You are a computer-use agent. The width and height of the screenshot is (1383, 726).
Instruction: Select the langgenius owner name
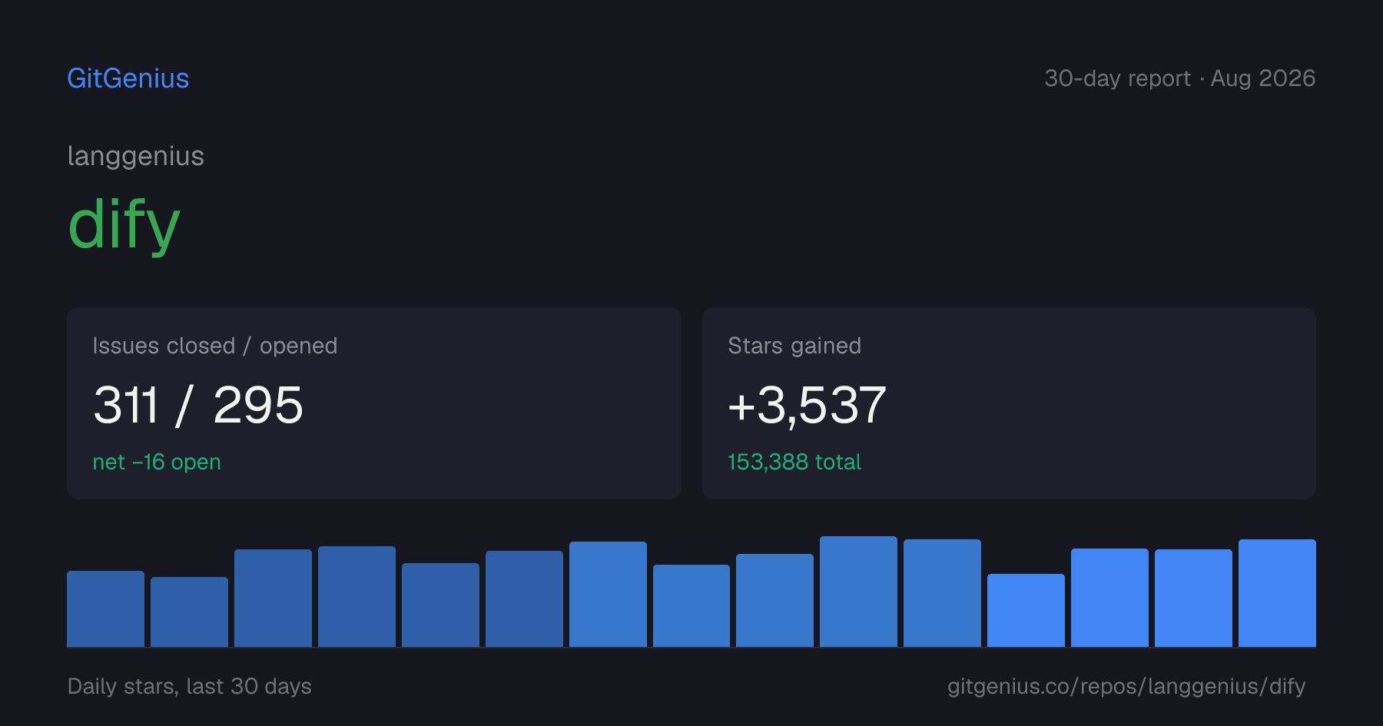point(136,156)
